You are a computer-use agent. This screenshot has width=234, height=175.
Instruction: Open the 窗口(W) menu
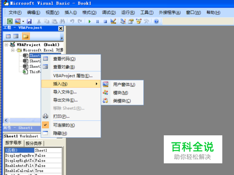click(x=193, y=13)
